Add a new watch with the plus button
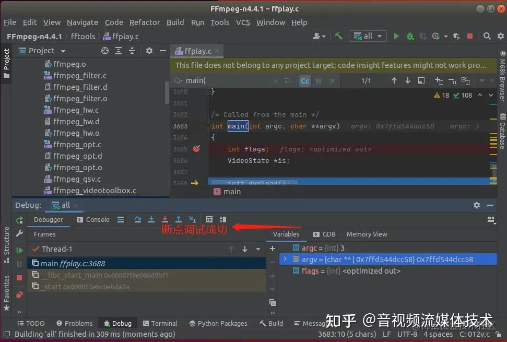This screenshot has height=342, width=507. click(x=273, y=248)
